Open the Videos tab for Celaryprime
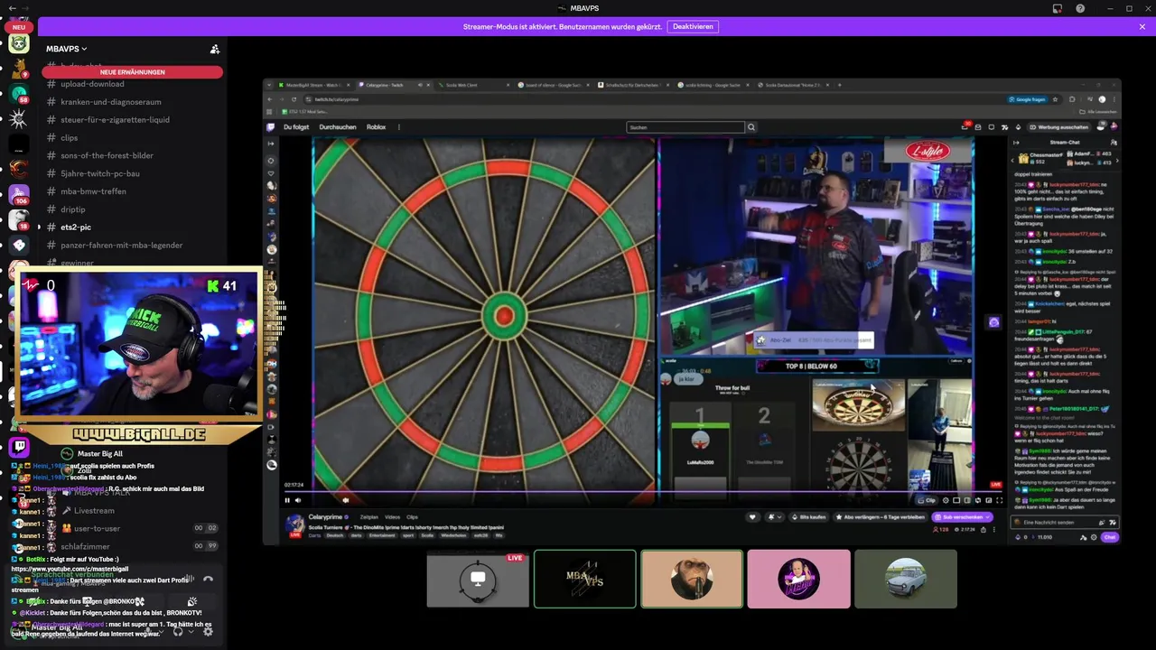 (x=392, y=517)
